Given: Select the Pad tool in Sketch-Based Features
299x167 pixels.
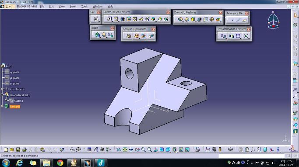Looking at the screenshot, I should point(109,19).
